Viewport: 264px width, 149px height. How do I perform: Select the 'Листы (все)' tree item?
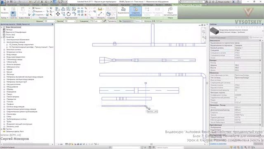(10, 35)
